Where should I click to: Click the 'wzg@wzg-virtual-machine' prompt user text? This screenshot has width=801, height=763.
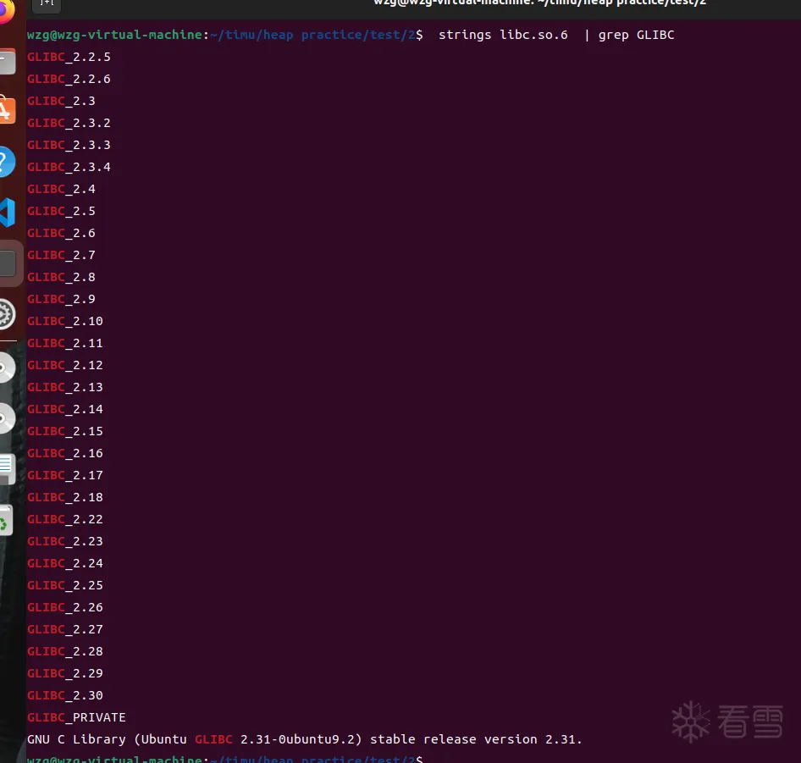click(x=115, y=35)
